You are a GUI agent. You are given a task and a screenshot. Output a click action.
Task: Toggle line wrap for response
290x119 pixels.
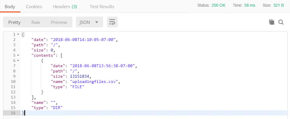(x=112, y=22)
